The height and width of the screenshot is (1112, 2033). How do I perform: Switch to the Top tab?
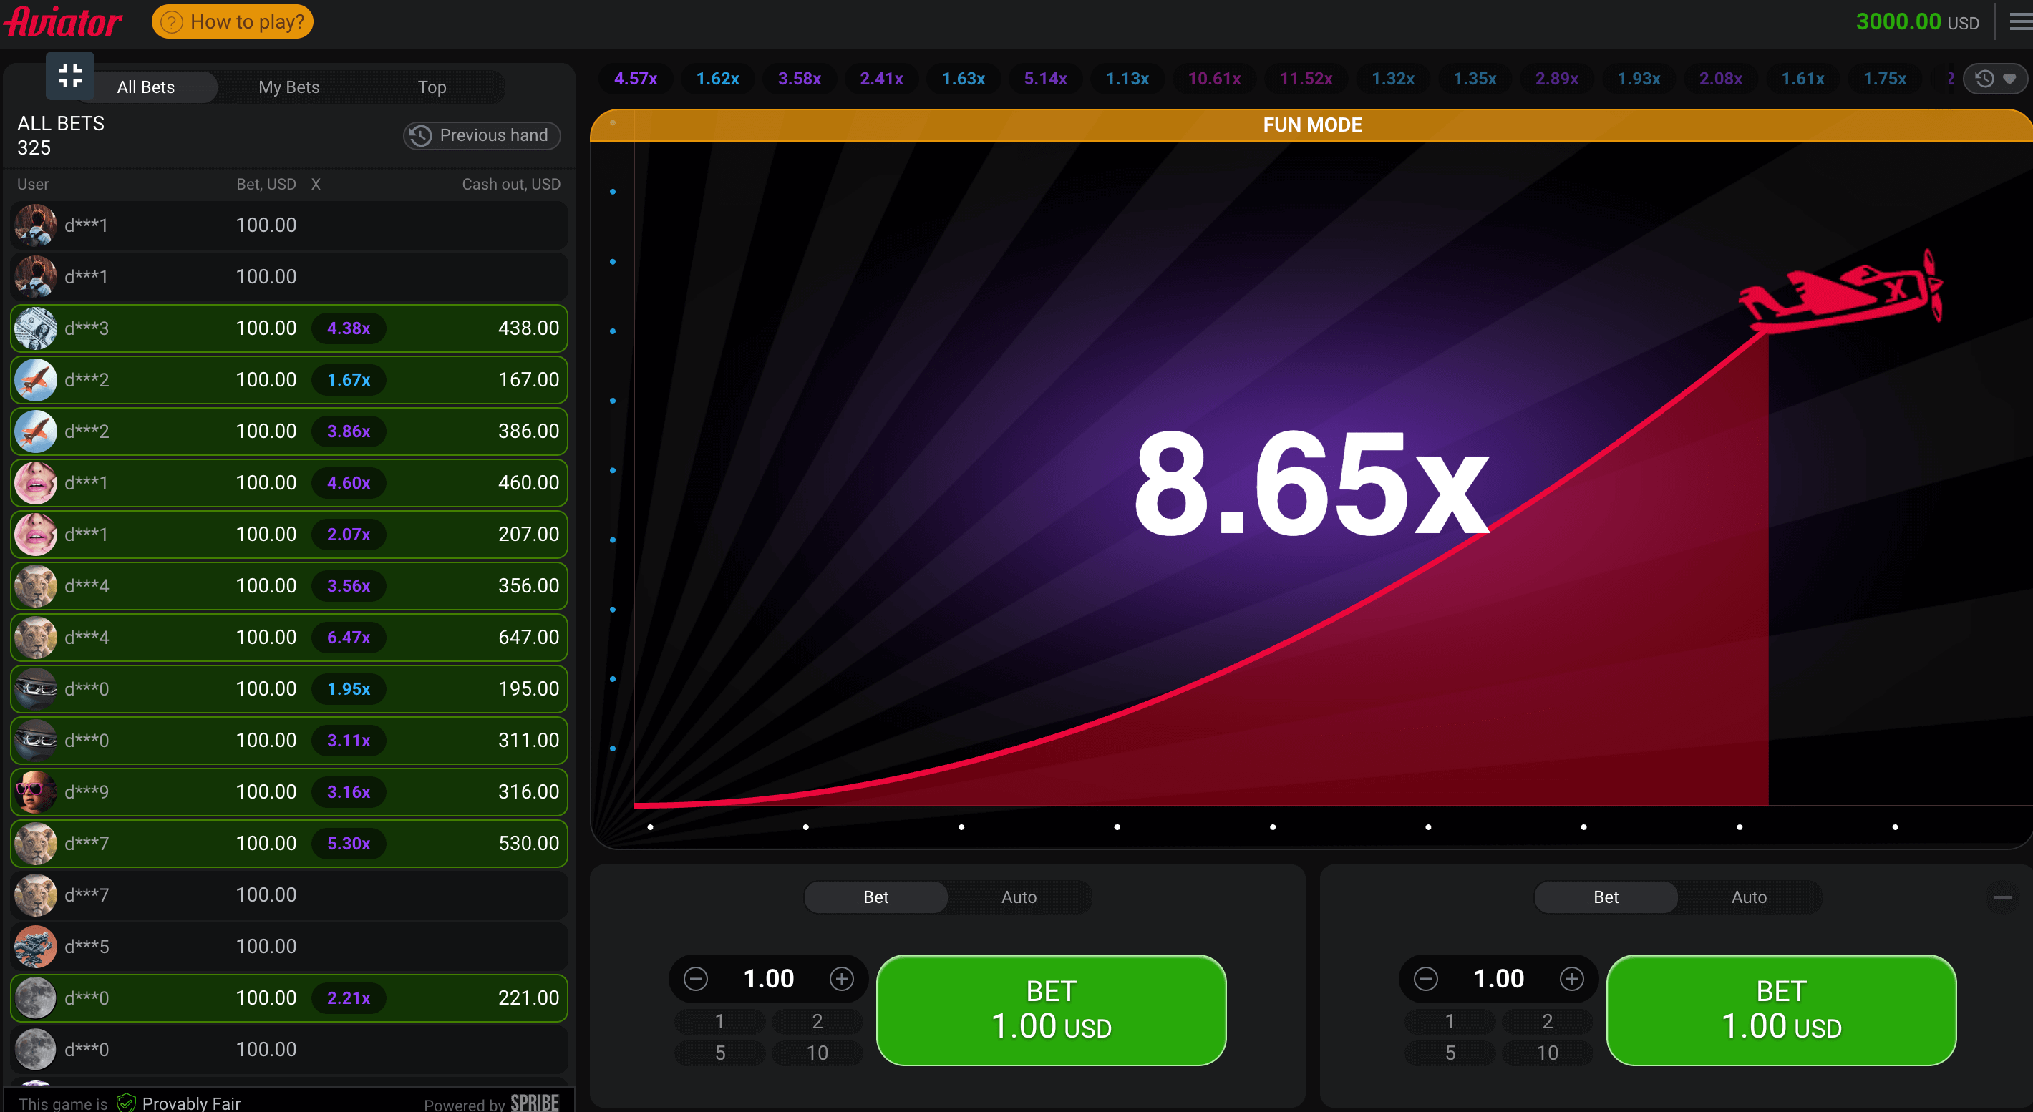[432, 87]
